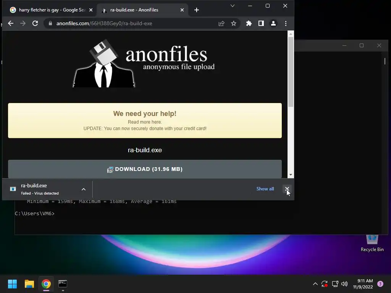Open the Chrome profile avatar
391x293 pixels.
pyautogui.click(x=273, y=23)
